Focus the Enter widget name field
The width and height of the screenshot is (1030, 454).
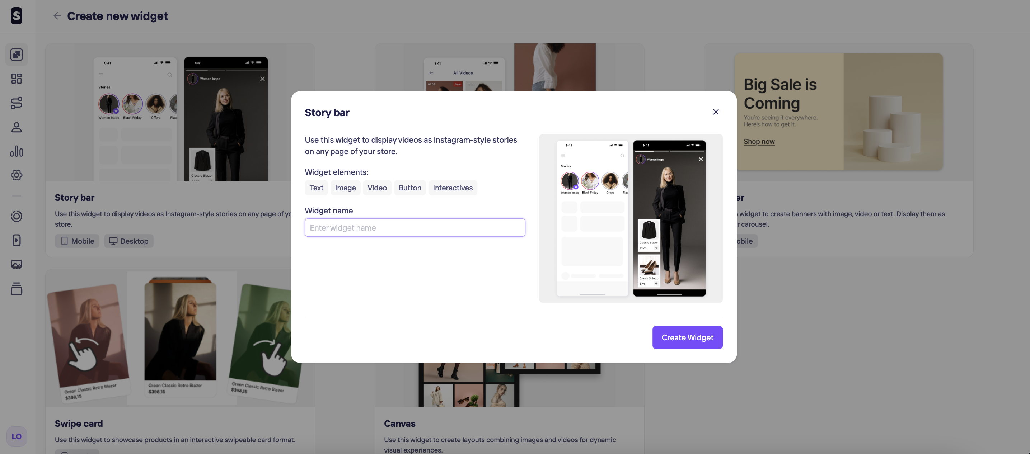pos(415,227)
